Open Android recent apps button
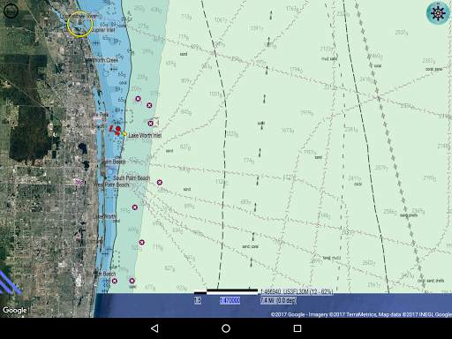Viewport: 452px width, 339px height. point(298,328)
